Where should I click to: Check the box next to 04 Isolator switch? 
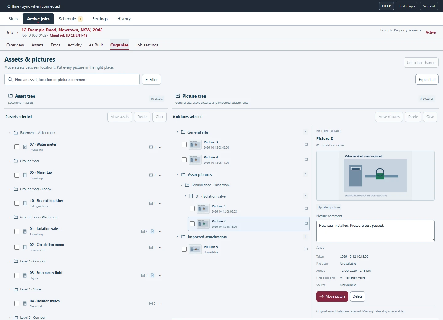tap(17, 303)
